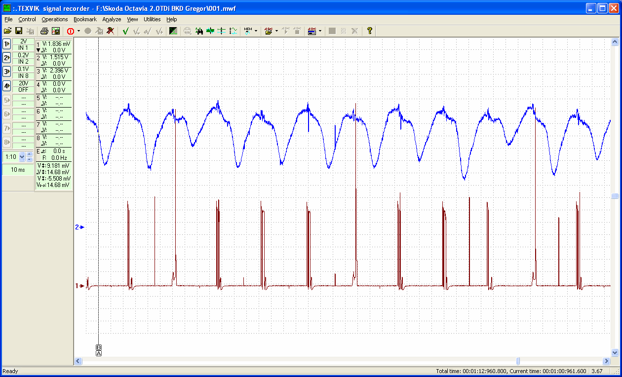Open the MEM dropdown arrow

click(x=256, y=31)
